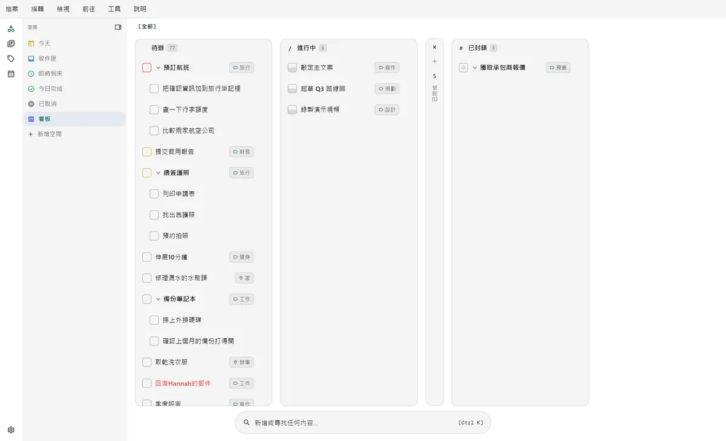Open the 回覆Hannah的郵件 task
The width and height of the screenshot is (726, 441).
tap(183, 384)
